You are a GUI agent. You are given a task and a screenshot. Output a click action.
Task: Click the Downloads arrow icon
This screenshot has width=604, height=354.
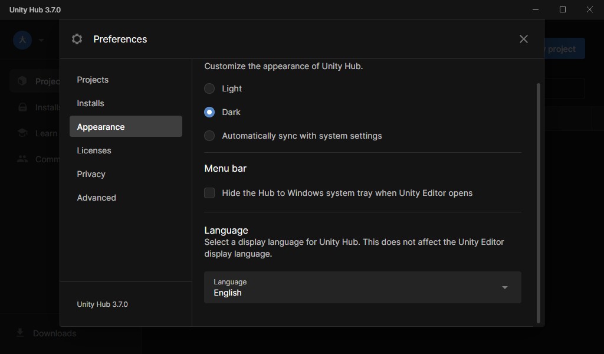coord(21,333)
